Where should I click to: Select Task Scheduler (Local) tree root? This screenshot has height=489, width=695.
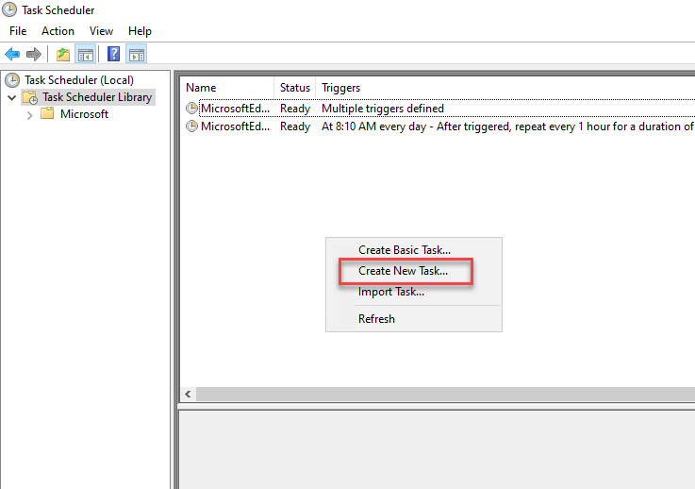coord(79,80)
